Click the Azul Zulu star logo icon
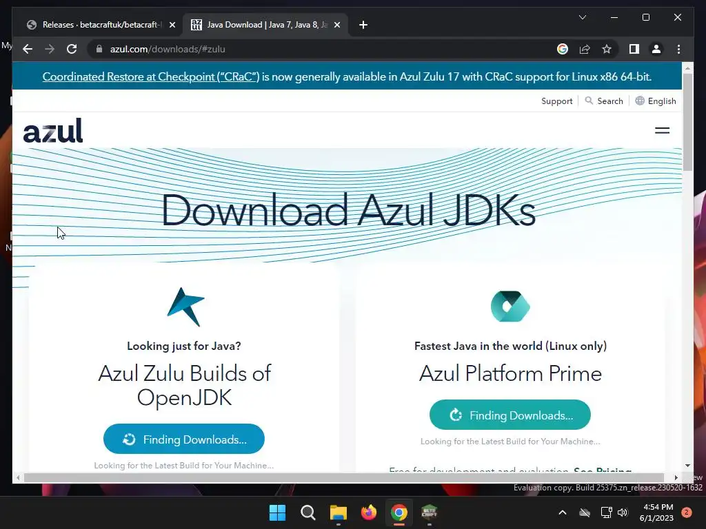The height and width of the screenshot is (529, 706). pos(185,307)
